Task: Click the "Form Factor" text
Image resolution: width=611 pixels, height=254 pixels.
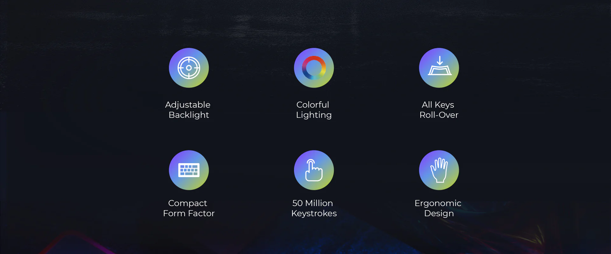Action: (189, 213)
